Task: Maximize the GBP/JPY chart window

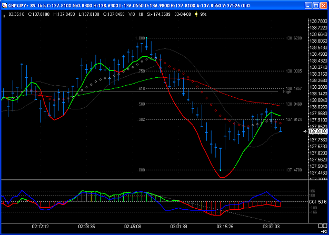Action: (x=316, y=5)
